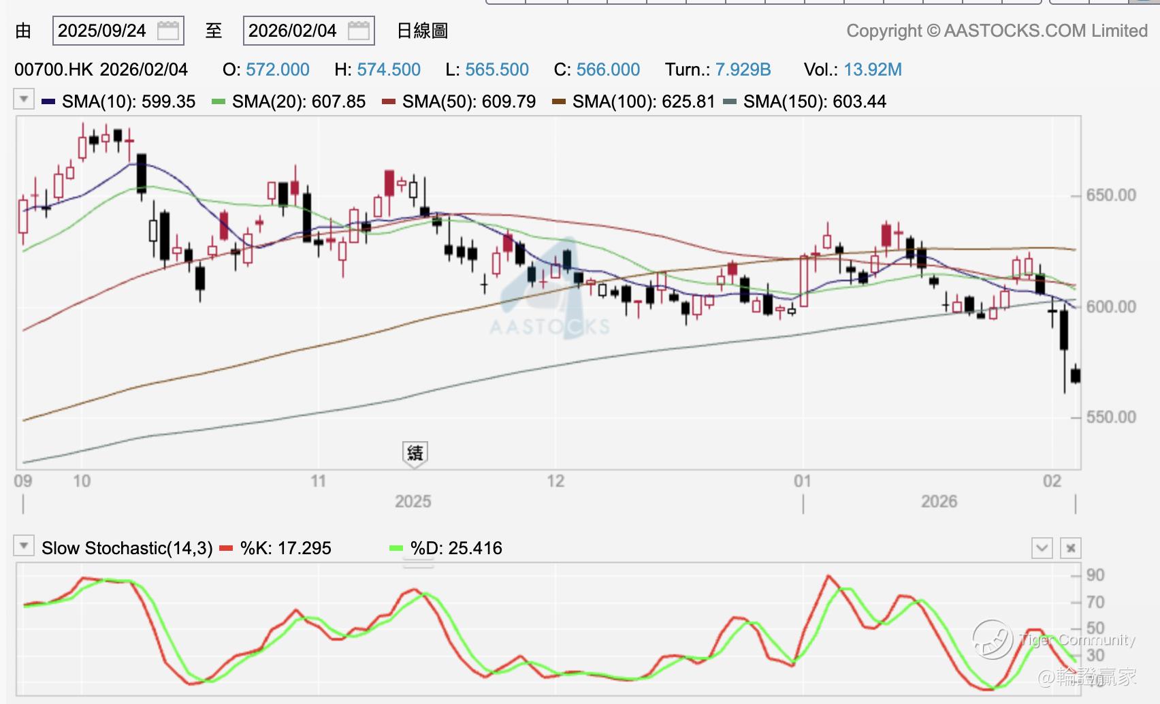
Task: Collapse the Slow Stochastic panel with chevron
Action: [1042, 548]
